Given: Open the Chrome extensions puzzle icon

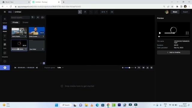Looking at the screenshot, I should click(177, 7).
